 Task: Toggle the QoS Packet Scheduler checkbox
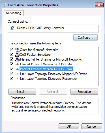click(12, 54)
